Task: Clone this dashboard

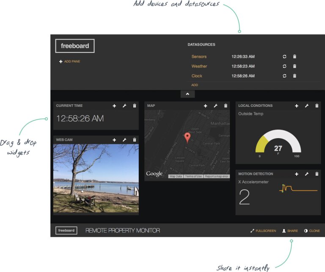Action: (x=312, y=231)
